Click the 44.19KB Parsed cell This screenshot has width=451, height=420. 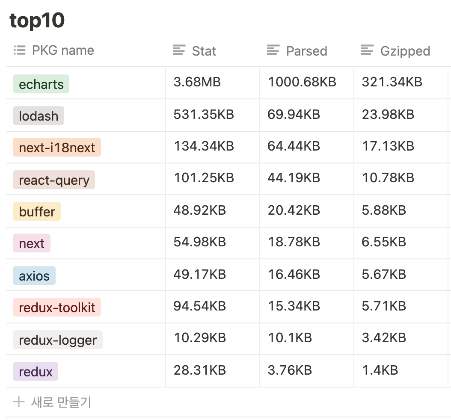[x=307, y=179]
